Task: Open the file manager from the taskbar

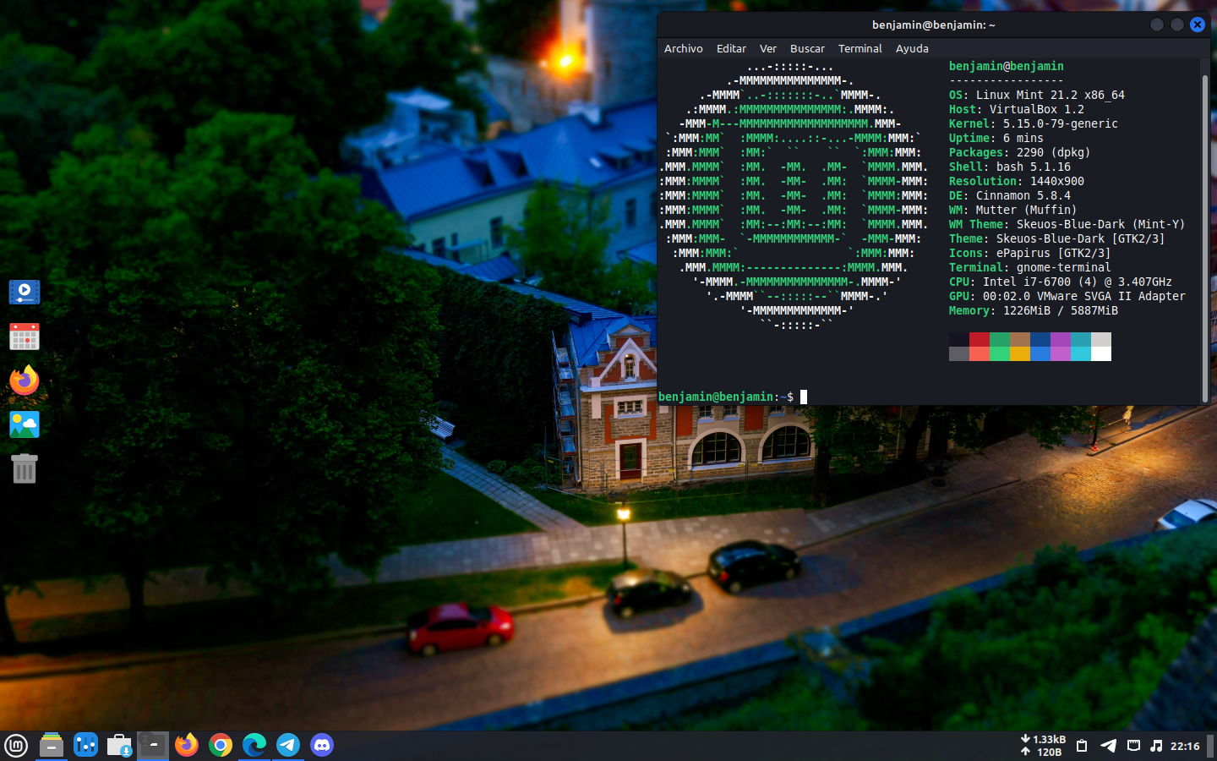Action: [52, 745]
